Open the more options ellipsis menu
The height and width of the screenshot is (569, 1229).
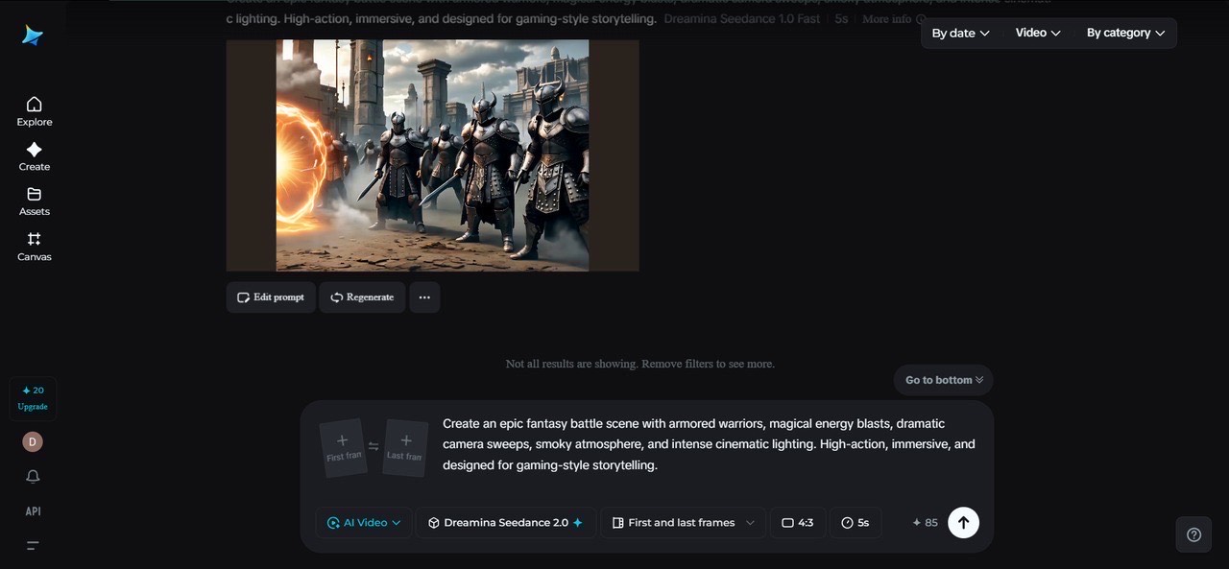click(424, 297)
